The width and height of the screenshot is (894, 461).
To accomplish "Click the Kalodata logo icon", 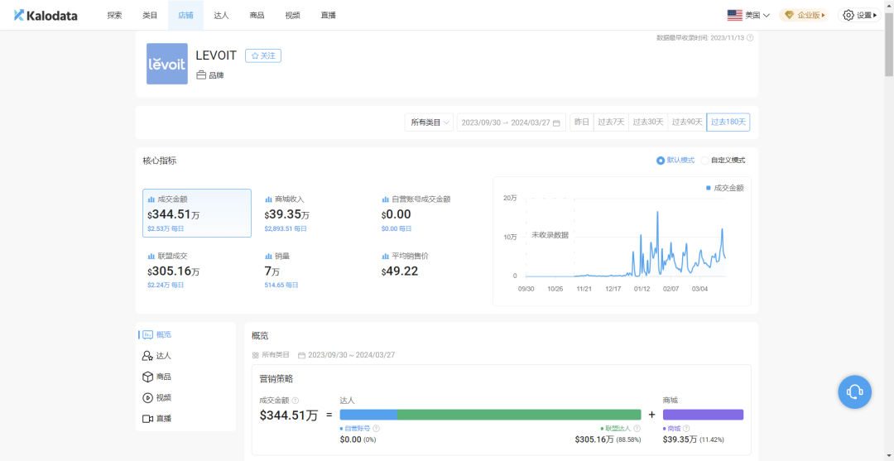I will [x=19, y=15].
